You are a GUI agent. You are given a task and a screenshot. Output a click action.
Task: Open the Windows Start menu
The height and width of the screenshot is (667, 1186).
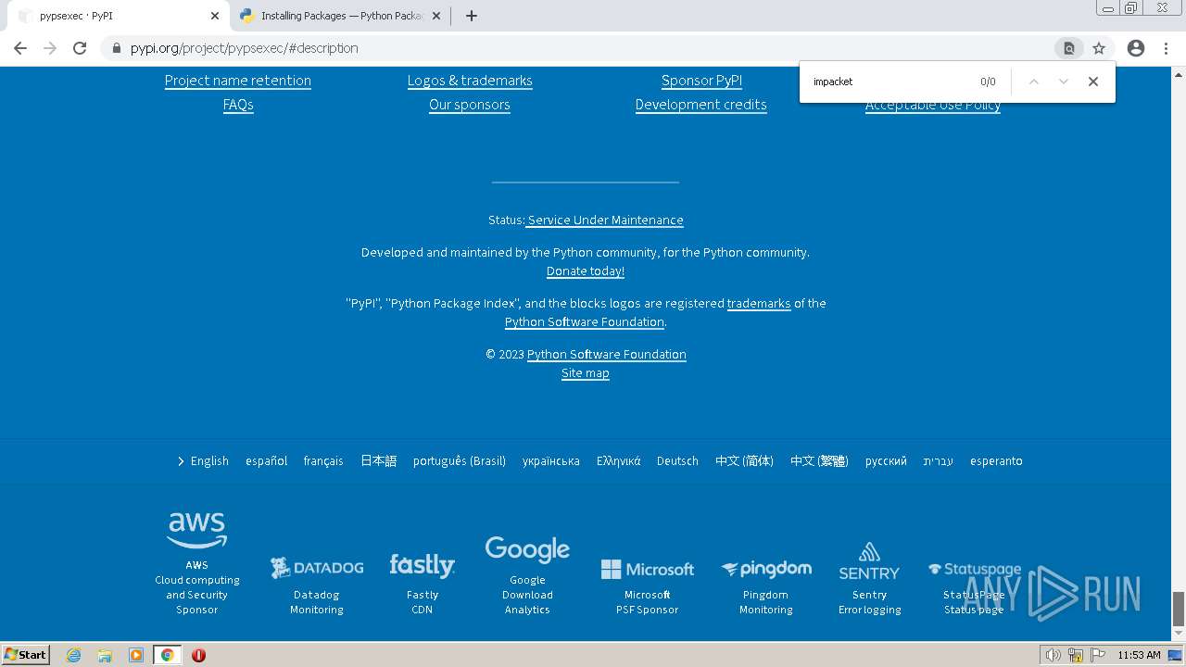26,655
